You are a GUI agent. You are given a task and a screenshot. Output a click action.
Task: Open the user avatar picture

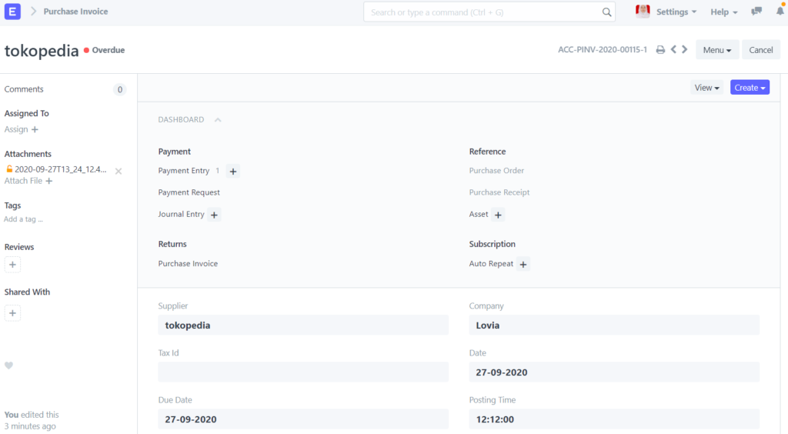coord(643,11)
